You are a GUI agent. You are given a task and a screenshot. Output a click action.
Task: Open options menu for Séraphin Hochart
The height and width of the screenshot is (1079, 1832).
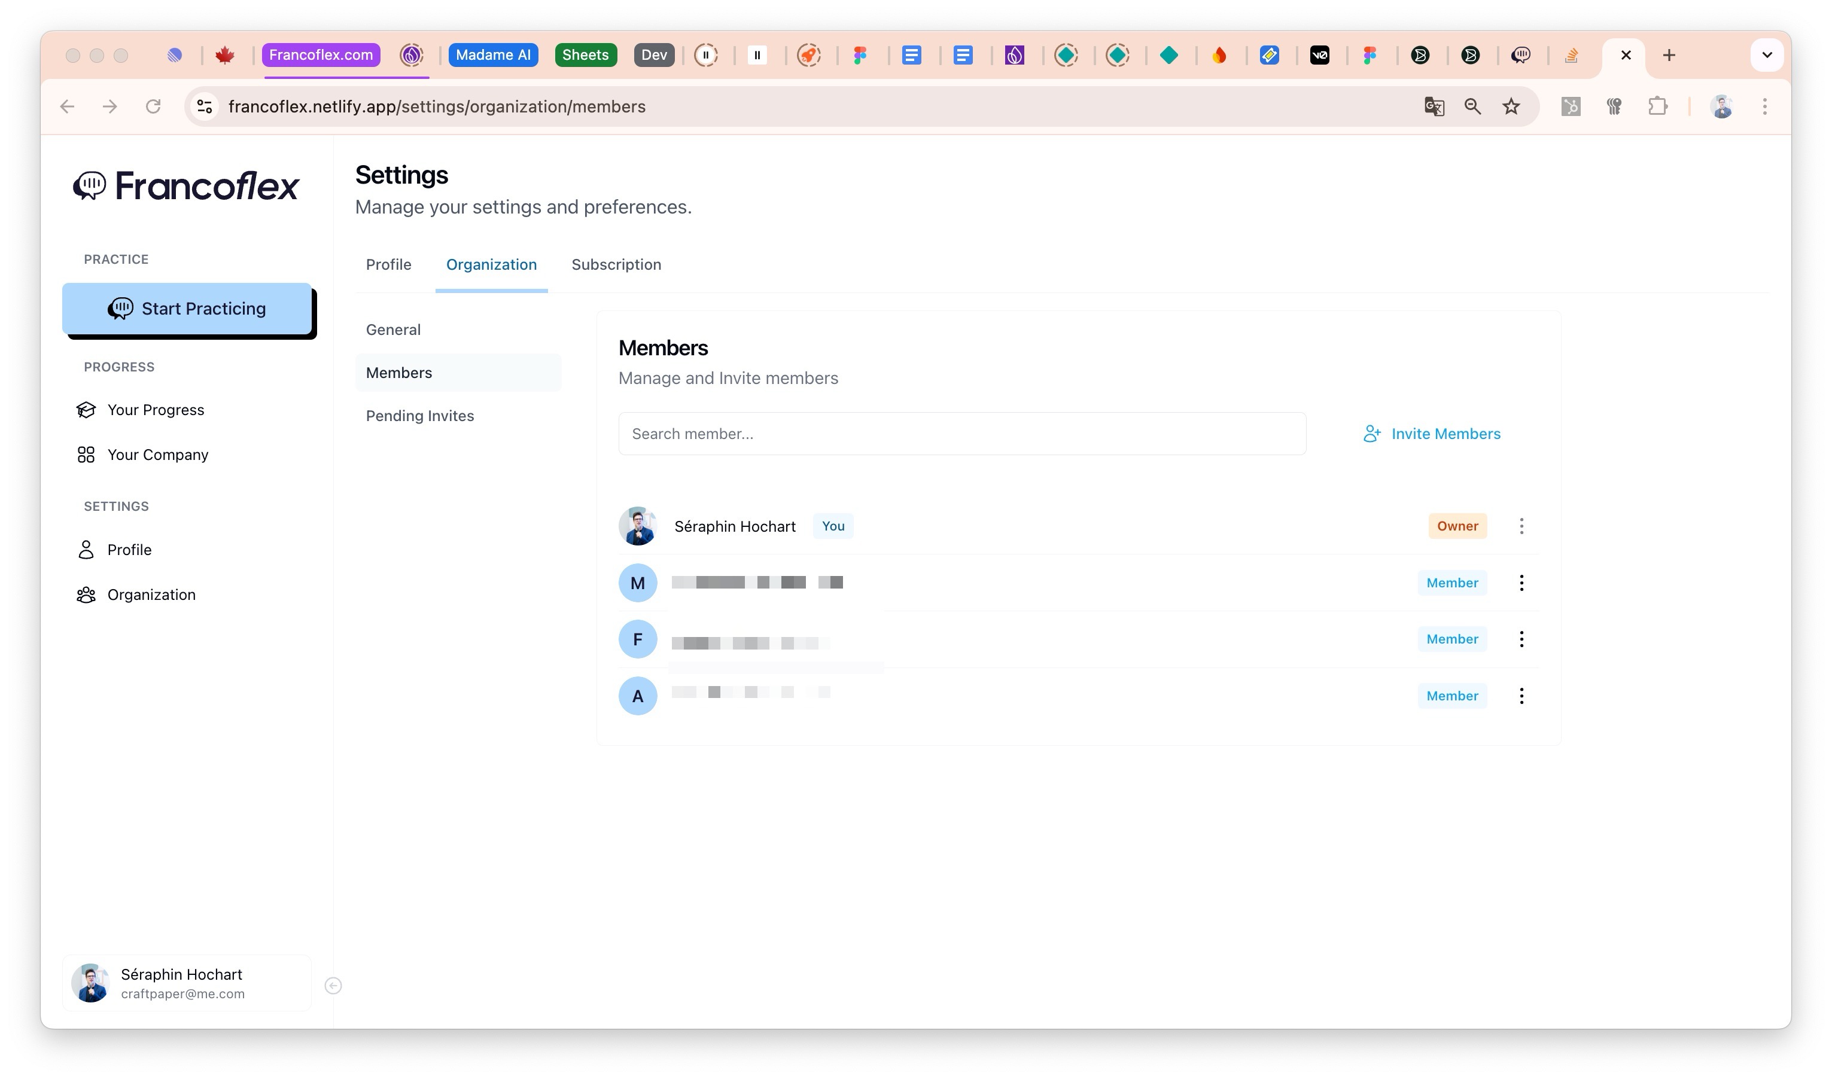(x=1521, y=526)
